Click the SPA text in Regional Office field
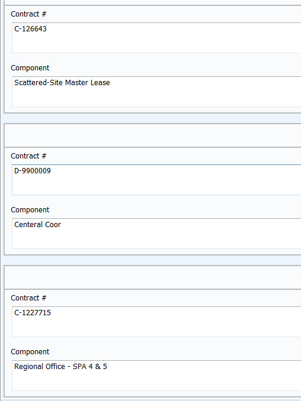This screenshot has width=301, height=401. (79, 367)
